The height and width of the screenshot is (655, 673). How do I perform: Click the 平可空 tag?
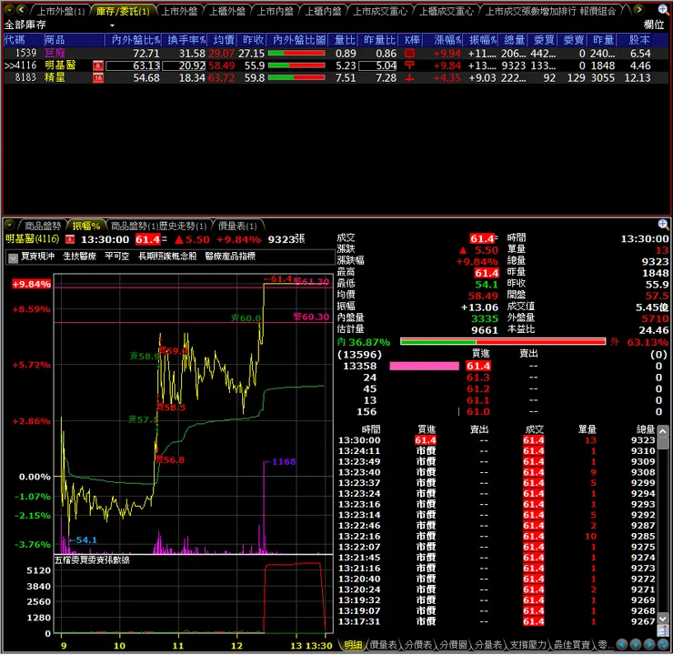pyautogui.click(x=116, y=257)
